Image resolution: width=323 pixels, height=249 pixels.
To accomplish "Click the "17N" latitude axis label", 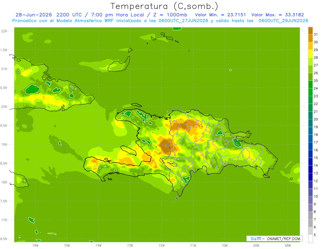I will coord(4,220).
